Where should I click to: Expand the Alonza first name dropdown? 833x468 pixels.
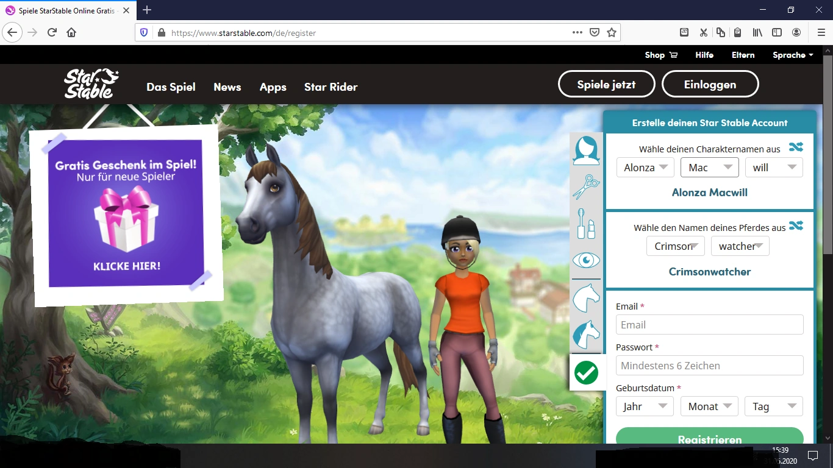pos(645,168)
